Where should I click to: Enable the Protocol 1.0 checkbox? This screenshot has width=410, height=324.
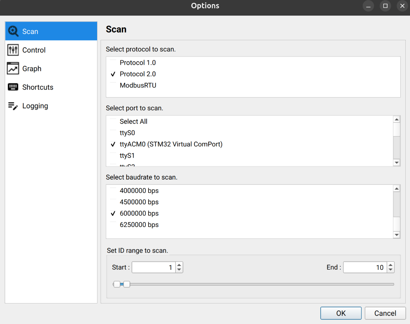coord(113,63)
